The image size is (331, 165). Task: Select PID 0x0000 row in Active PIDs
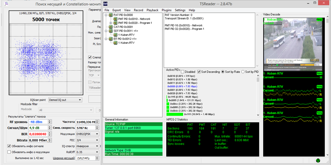[x=182, y=86]
